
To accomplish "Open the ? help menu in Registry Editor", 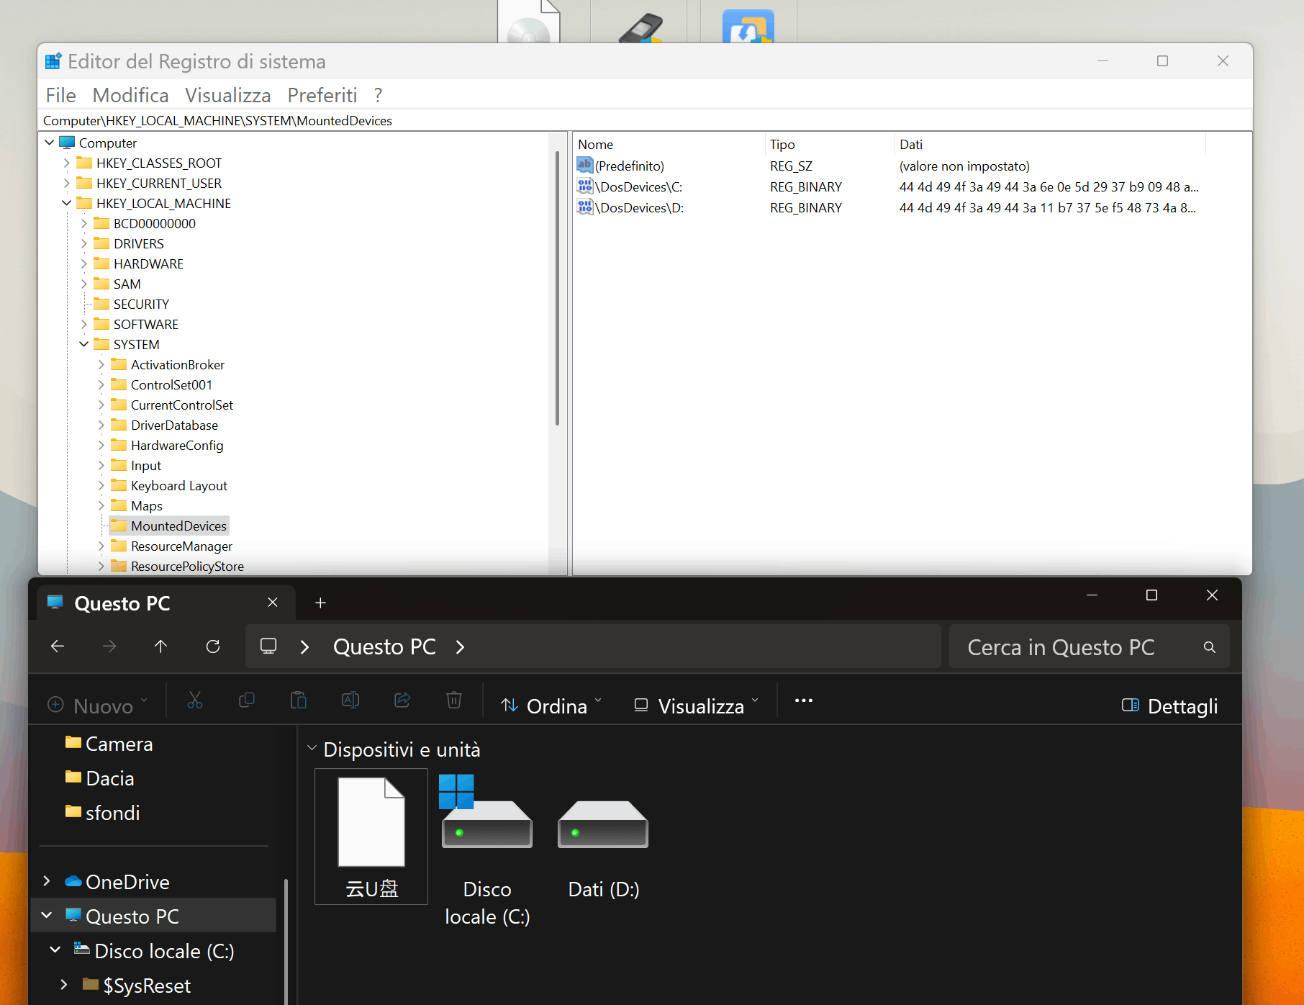I will coord(378,95).
